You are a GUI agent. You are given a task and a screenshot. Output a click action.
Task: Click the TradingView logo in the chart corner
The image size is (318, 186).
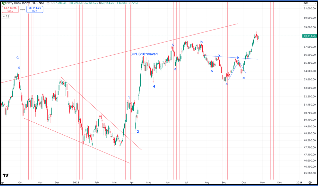coord(5,175)
